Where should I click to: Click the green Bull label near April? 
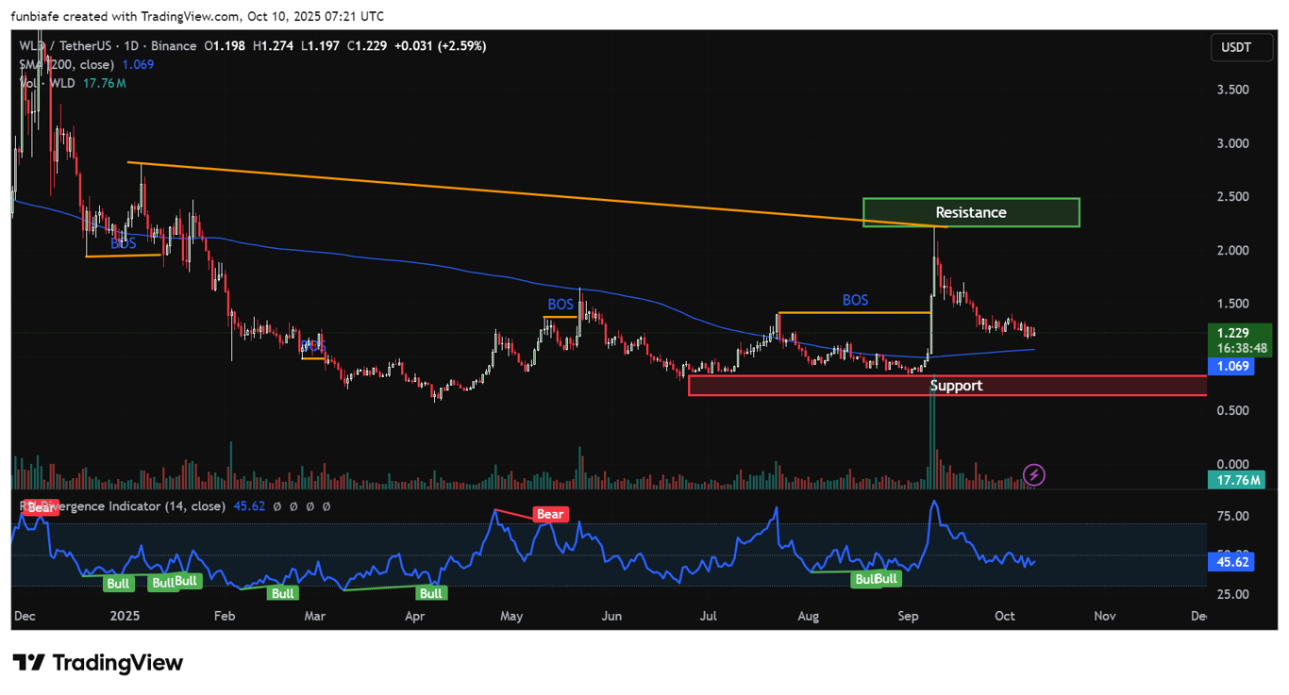click(430, 593)
